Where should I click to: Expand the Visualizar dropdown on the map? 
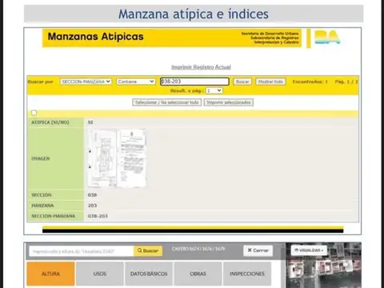309,250
